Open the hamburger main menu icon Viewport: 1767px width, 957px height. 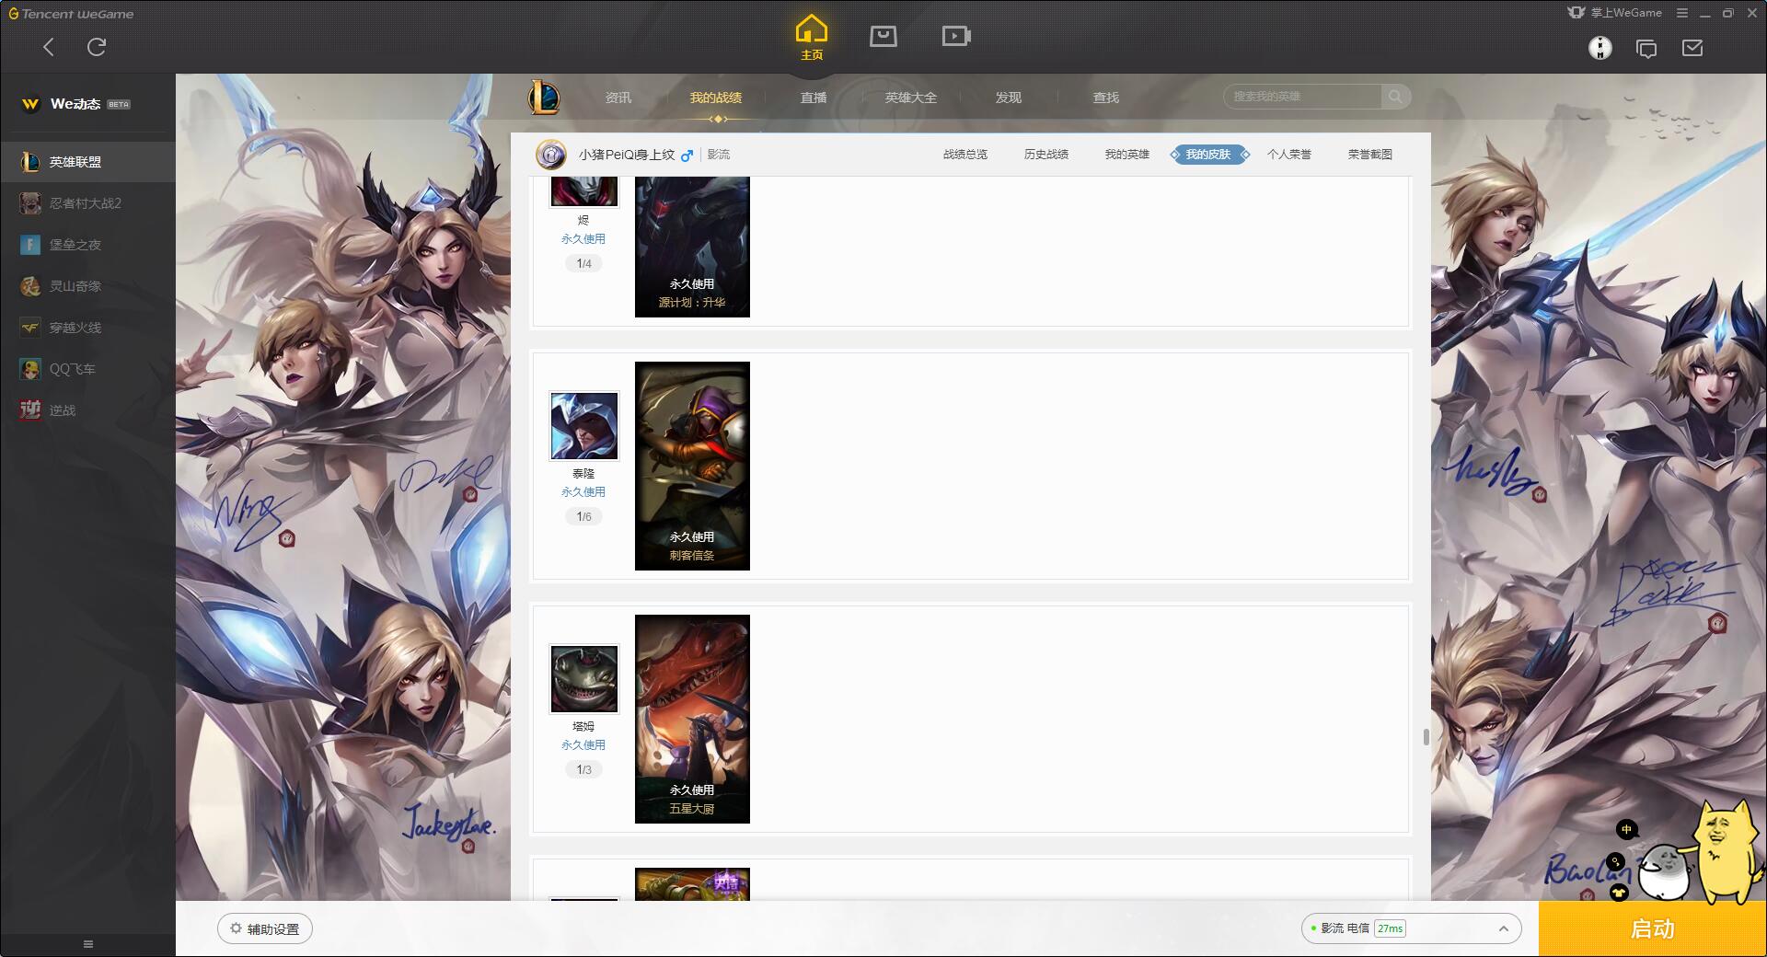point(1682,13)
